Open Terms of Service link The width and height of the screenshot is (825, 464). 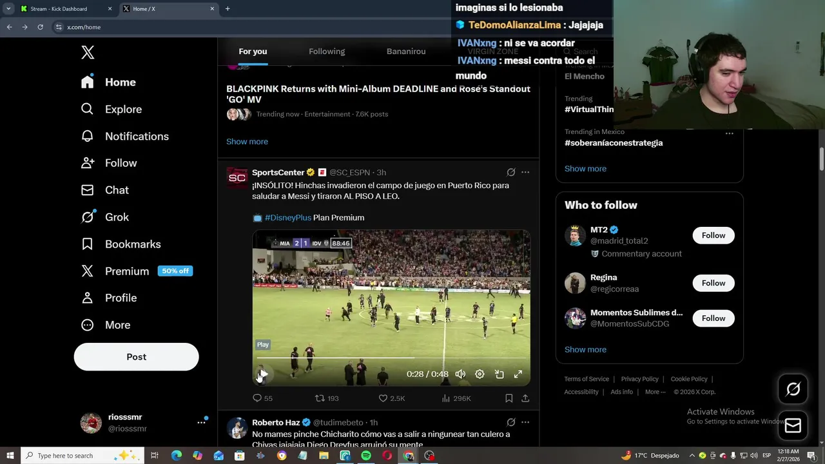tap(587, 379)
